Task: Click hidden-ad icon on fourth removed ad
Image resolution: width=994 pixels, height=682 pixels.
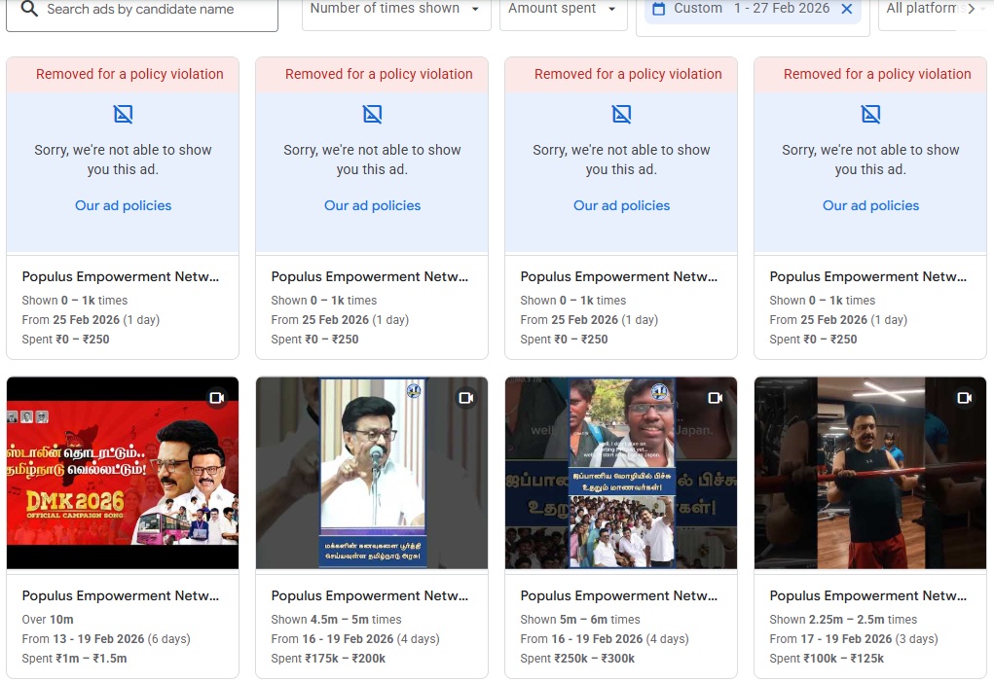Action: tap(870, 115)
